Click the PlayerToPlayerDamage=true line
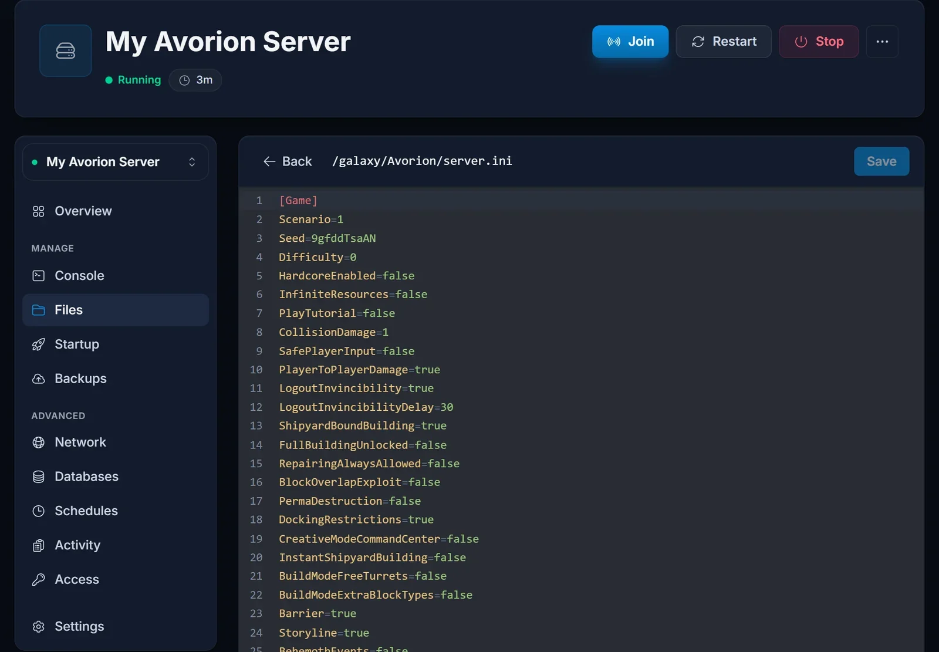This screenshot has width=939, height=652. 359,370
